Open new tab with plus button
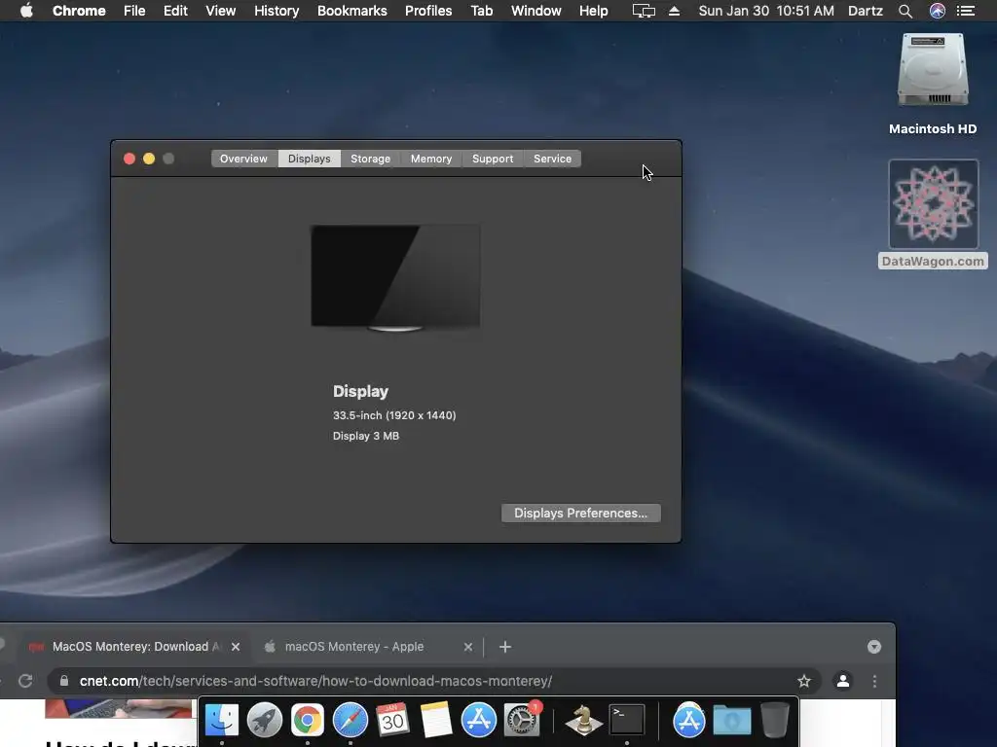Viewport: 997px width, 747px height. coord(505,647)
